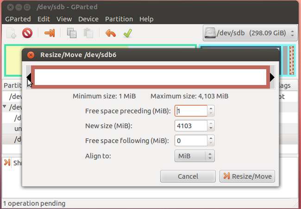Increase Free space following with up arrow
Screen dimensions: 301x209
coord(211,138)
